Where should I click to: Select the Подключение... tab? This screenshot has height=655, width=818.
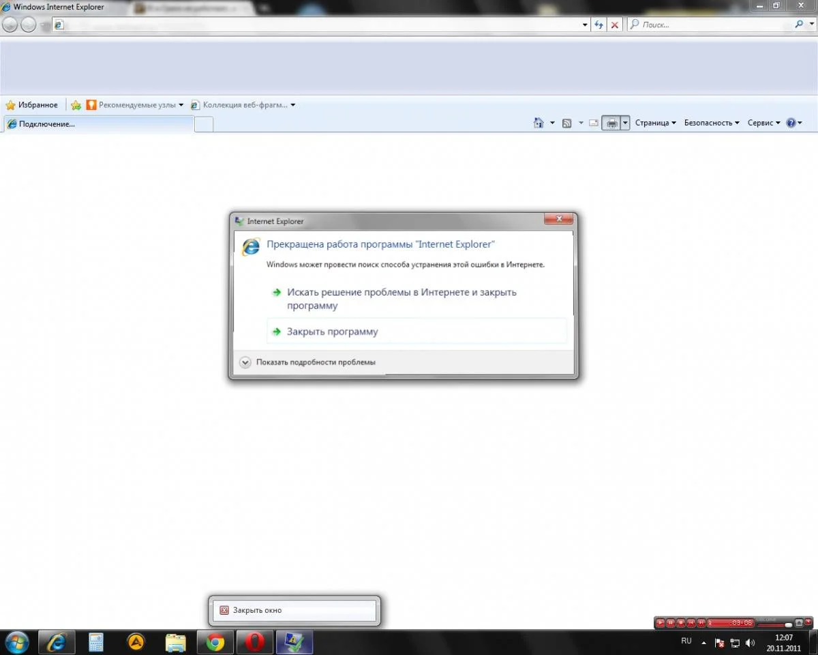tap(99, 124)
